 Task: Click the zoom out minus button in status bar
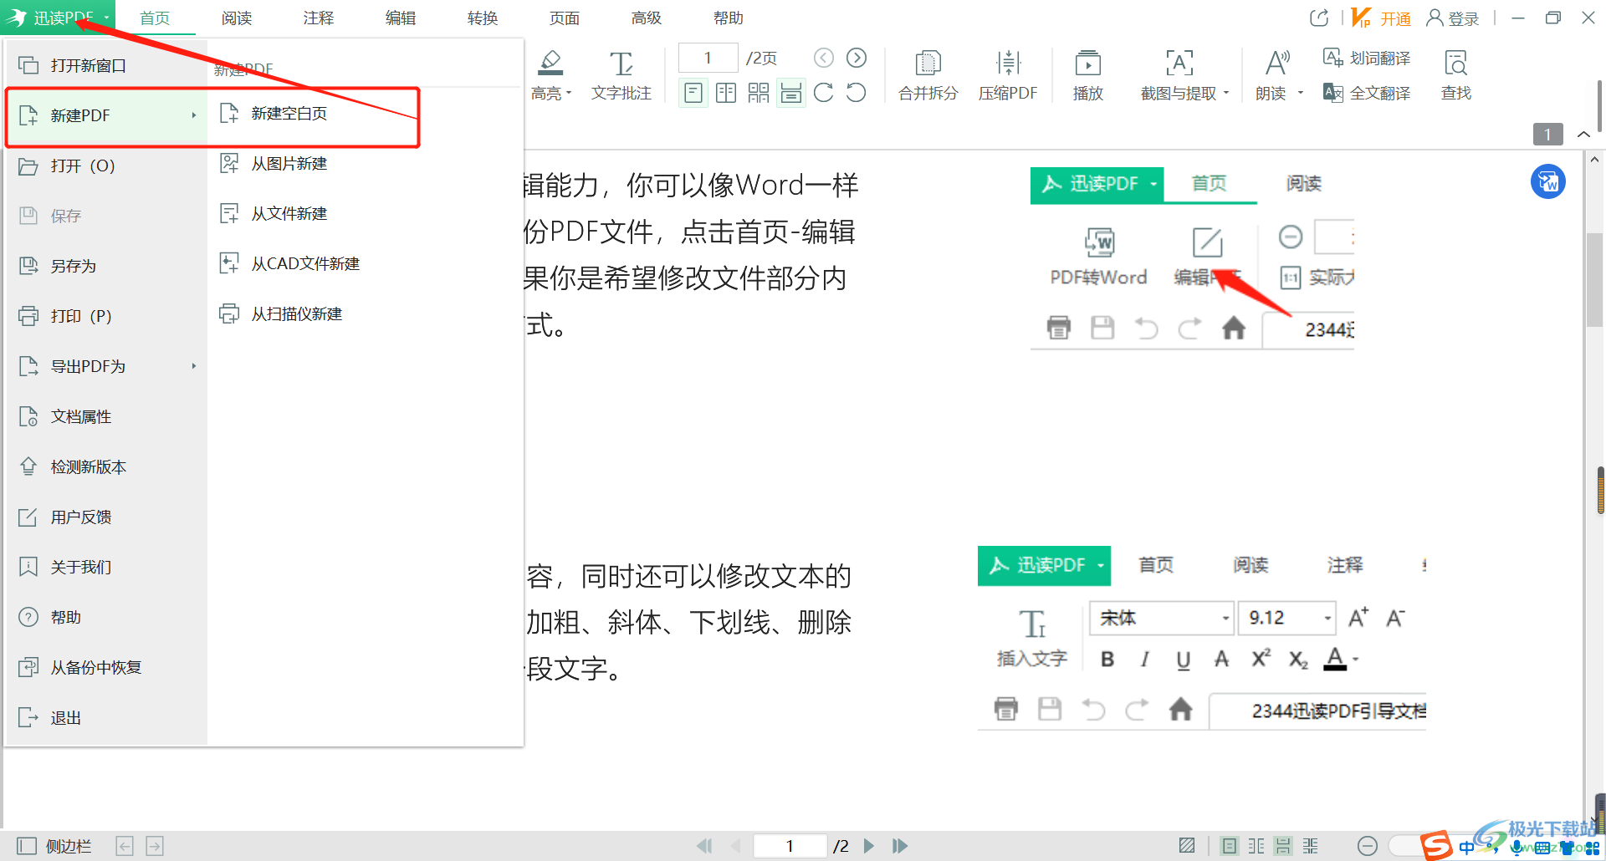point(1368,846)
